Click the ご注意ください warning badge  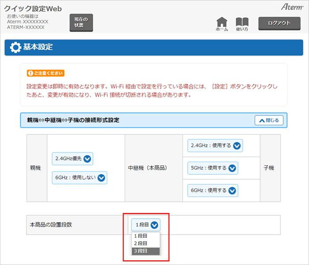pos(46,73)
